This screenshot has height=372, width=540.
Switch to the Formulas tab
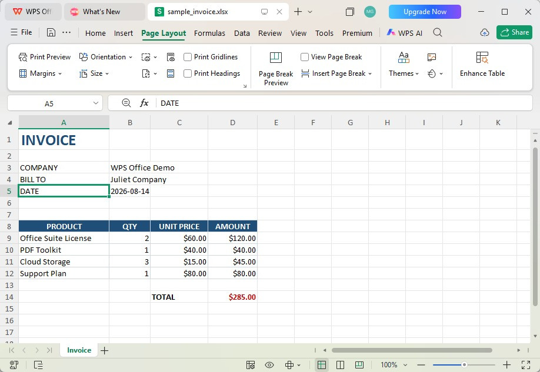[x=209, y=33]
